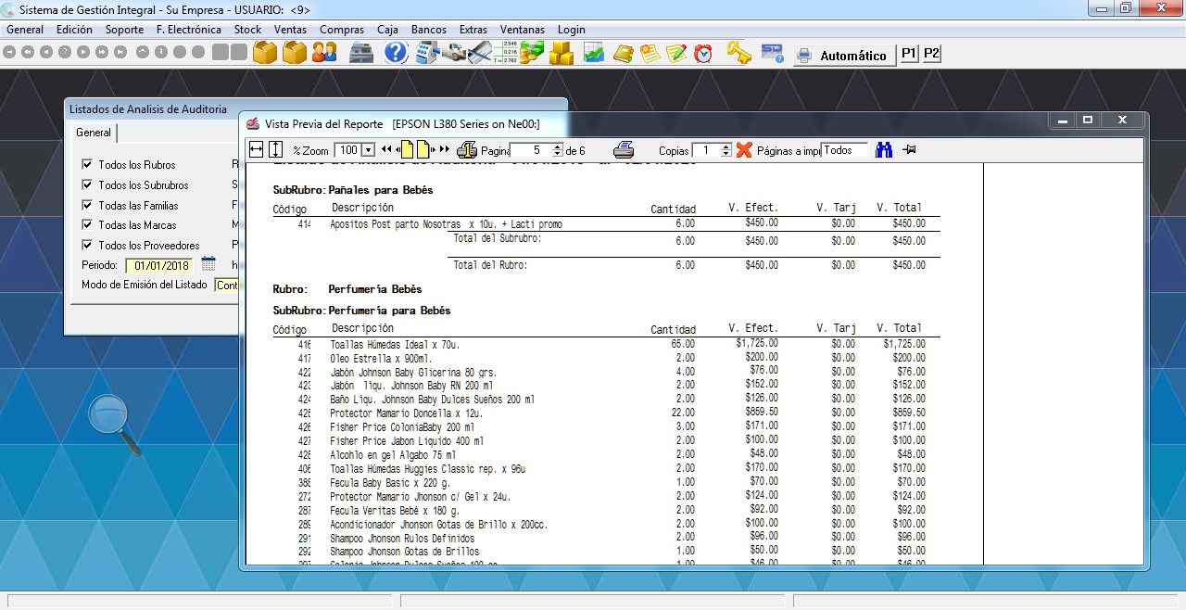The width and height of the screenshot is (1186, 610).
Task: Expand the Zoom percentage dropdown
Action: click(368, 150)
